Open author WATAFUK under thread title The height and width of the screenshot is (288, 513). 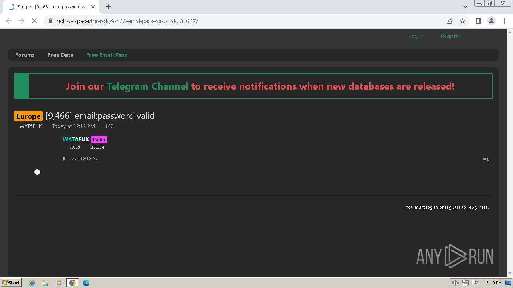click(x=30, y=126)
